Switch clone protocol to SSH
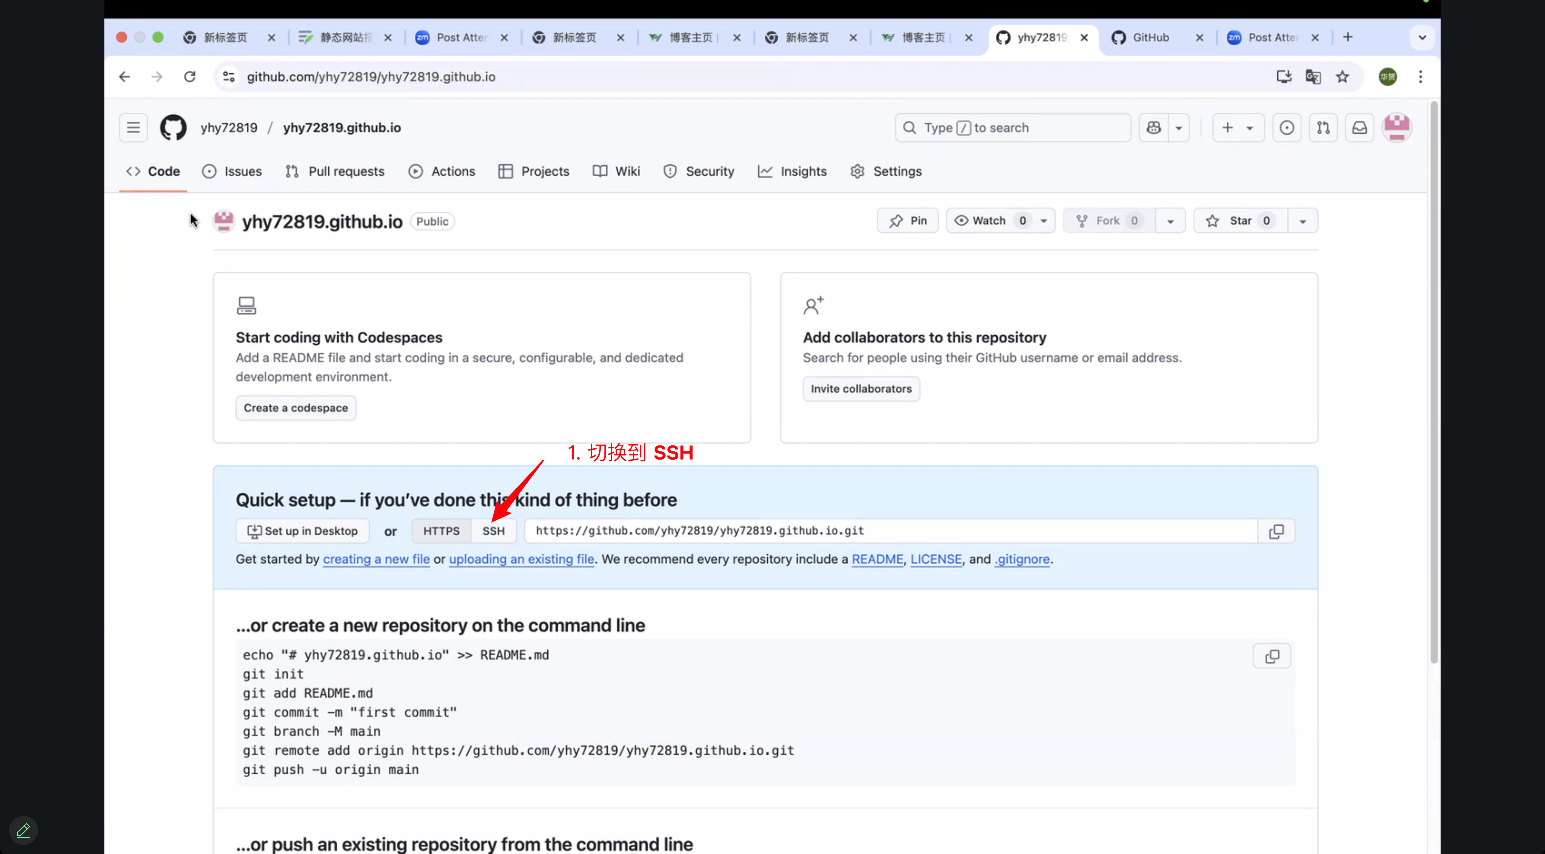Image resolution: width=1545 pixels, height=854 pixels. (x=494, y=531)
